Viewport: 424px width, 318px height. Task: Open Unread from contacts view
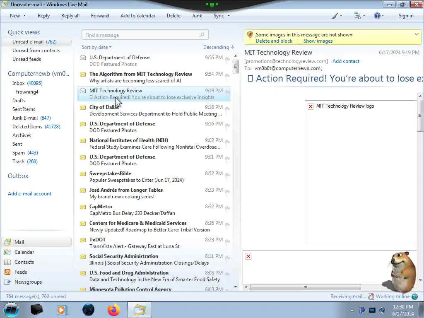[x=36, y=50]
